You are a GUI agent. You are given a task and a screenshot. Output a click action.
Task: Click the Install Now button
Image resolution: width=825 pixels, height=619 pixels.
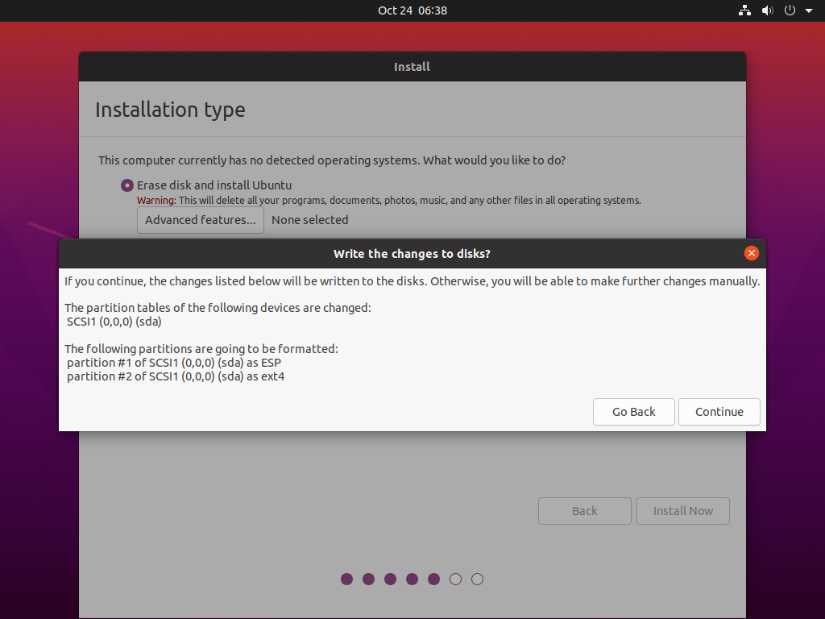point(682,511)
